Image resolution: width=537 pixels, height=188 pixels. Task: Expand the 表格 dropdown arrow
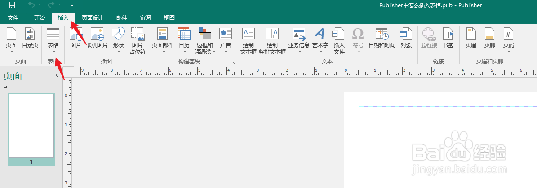(53, 52)
